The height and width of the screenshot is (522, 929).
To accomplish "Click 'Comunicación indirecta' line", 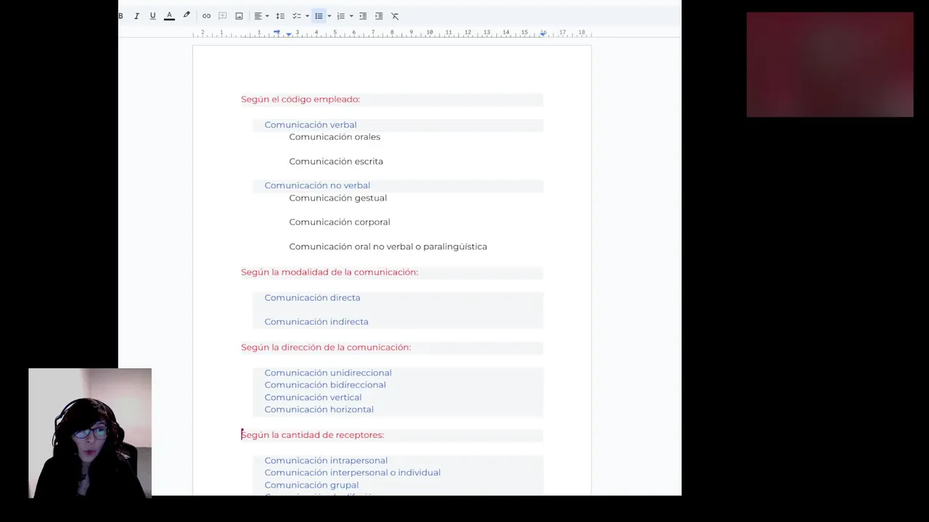I will click(316, 322).
